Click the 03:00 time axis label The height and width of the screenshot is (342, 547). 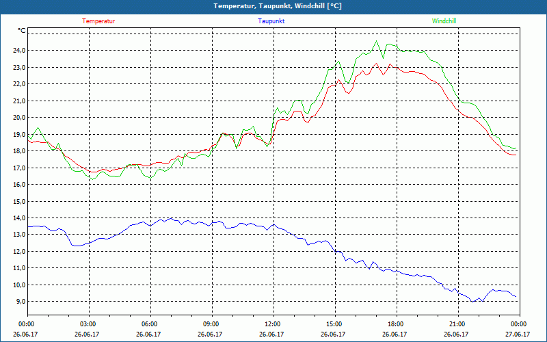(90, 324)
